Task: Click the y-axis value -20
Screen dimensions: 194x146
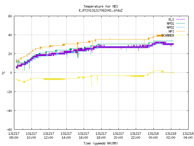Action: (x=9, y=92)
